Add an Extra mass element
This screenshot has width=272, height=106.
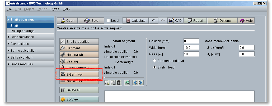79,75
